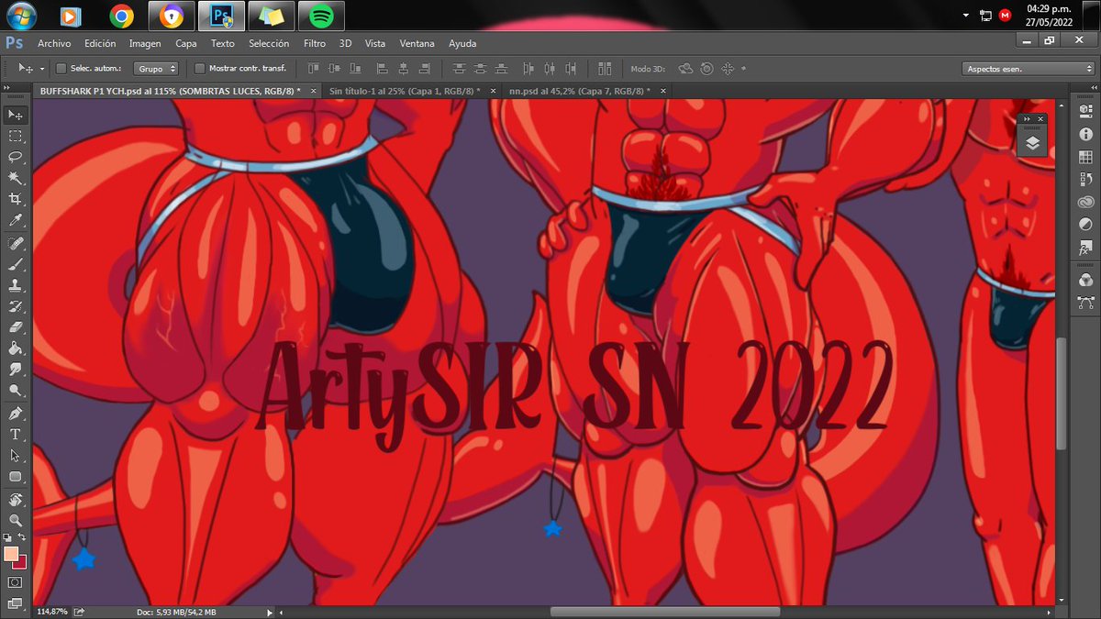Viewport: 1101px width, 619px height.
Task: Open the Grupo auto-select dropdown
Action: pos(155,69)
